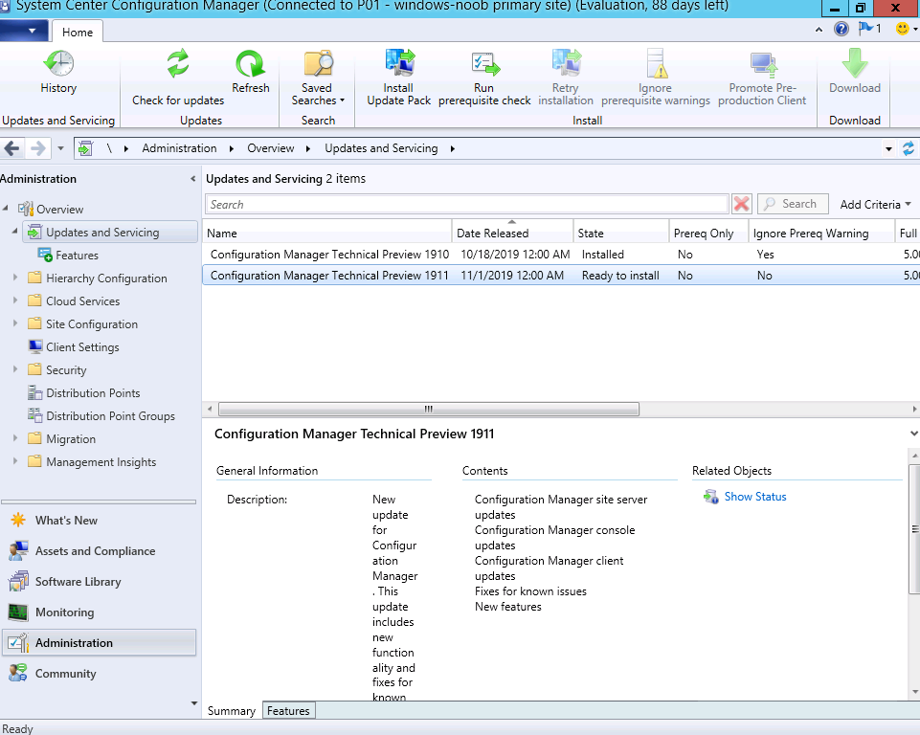This screenshot has width=920, height=735.
Task: Click the Overview breadcrumb
Action: click(x=271, y=148)
